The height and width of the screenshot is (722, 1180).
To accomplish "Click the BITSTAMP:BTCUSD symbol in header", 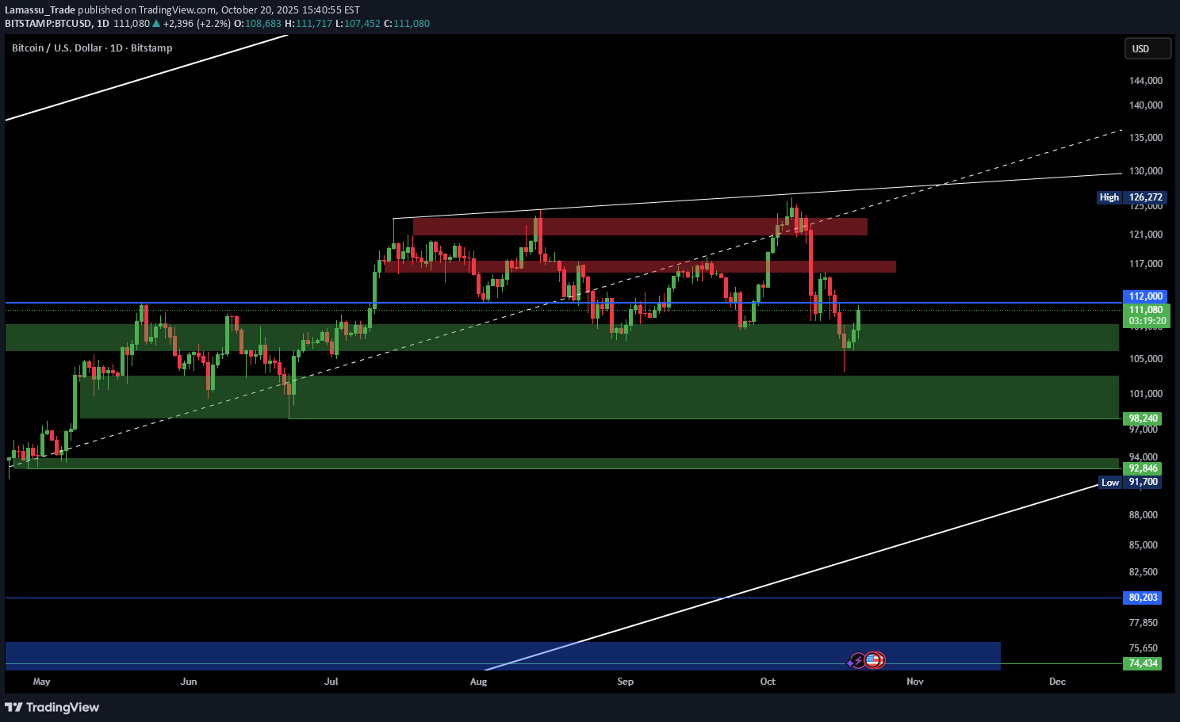I will [48, 24].
